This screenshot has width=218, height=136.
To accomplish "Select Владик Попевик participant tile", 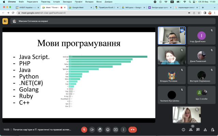I will pyautogui.click(x=172, y=75).
